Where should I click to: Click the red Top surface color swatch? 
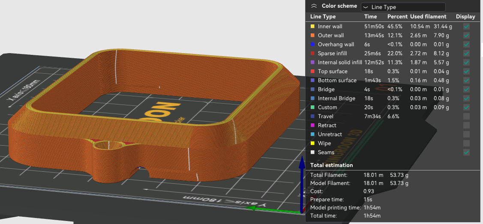pyautogui.click(x=312, y=72)
